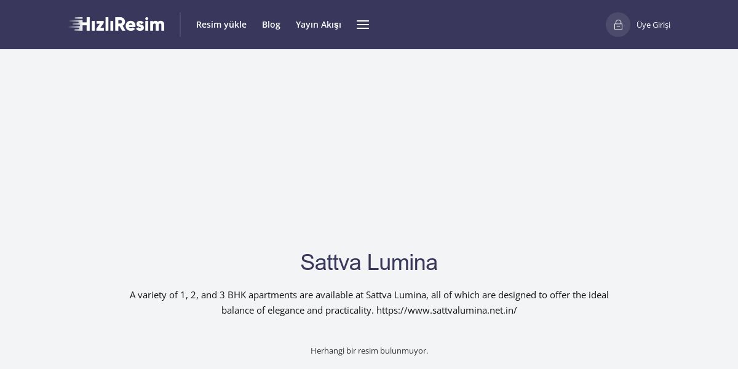This screenshot has width=738, height=369.
Task: Click the Üye Girişi login link
Action: click(653, 25)
